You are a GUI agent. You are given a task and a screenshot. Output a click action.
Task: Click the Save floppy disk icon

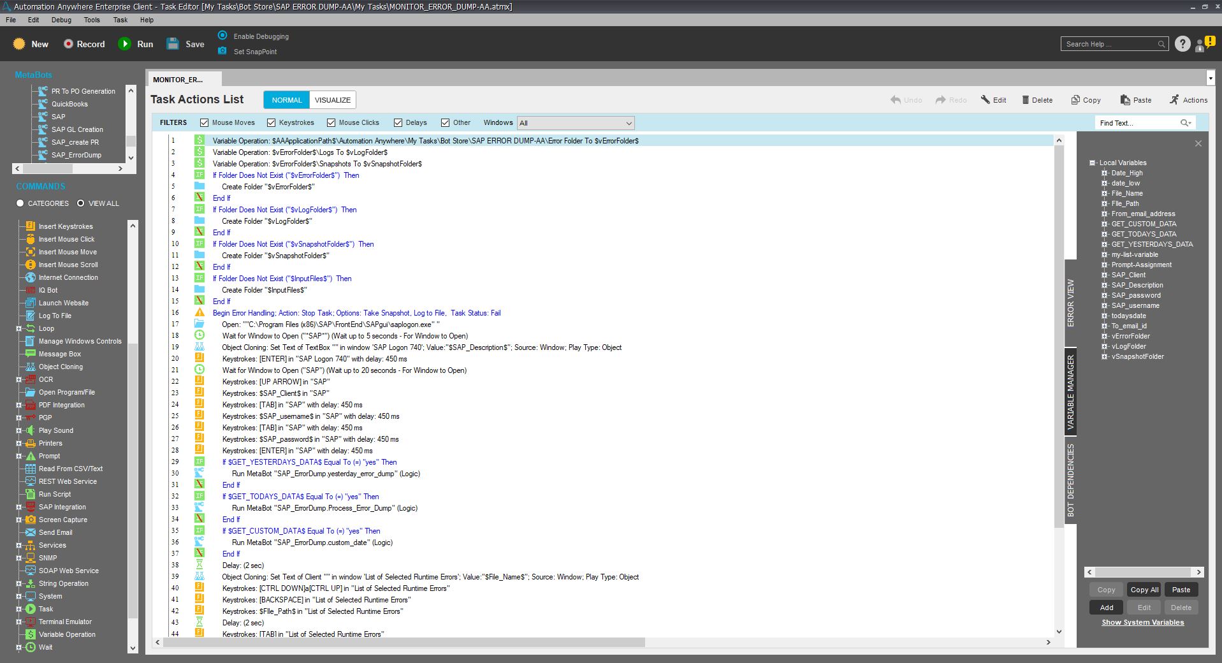pos(173,44)
